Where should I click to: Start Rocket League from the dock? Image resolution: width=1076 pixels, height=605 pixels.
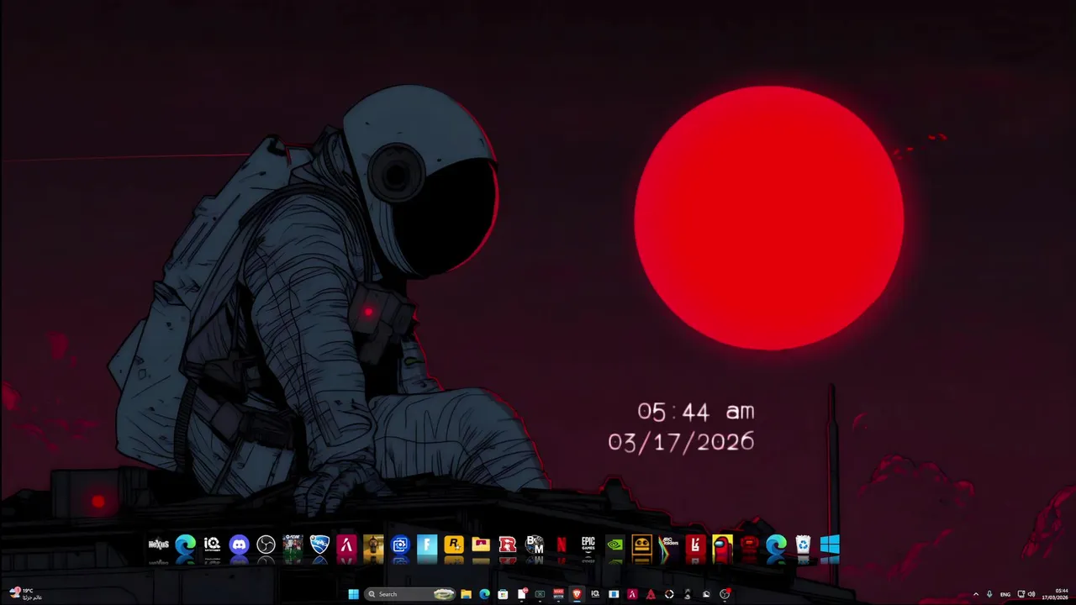tap(319, 545)
